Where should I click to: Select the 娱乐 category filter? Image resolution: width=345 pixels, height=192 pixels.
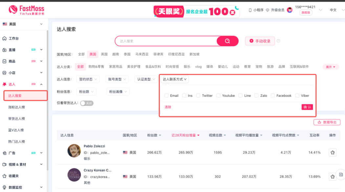pos(186,66)
